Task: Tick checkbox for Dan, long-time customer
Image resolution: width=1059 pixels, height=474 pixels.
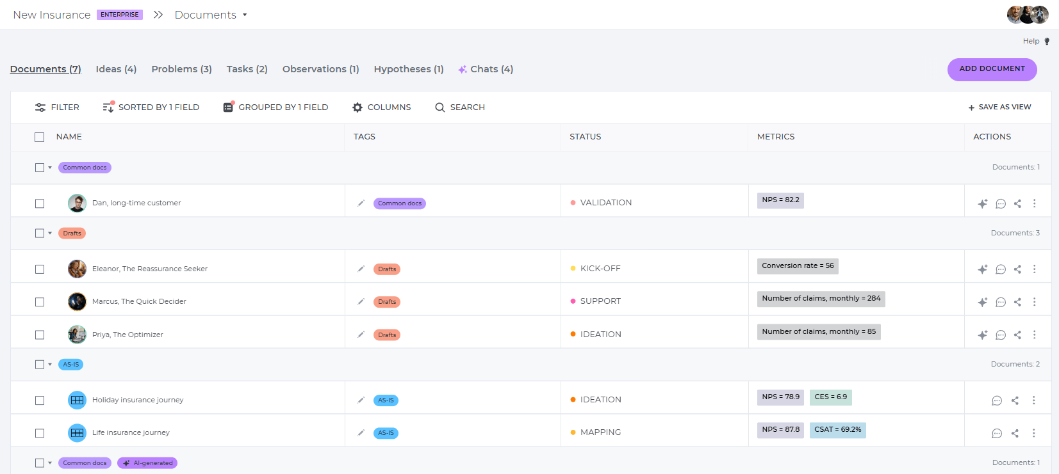Action: [40, 203]
